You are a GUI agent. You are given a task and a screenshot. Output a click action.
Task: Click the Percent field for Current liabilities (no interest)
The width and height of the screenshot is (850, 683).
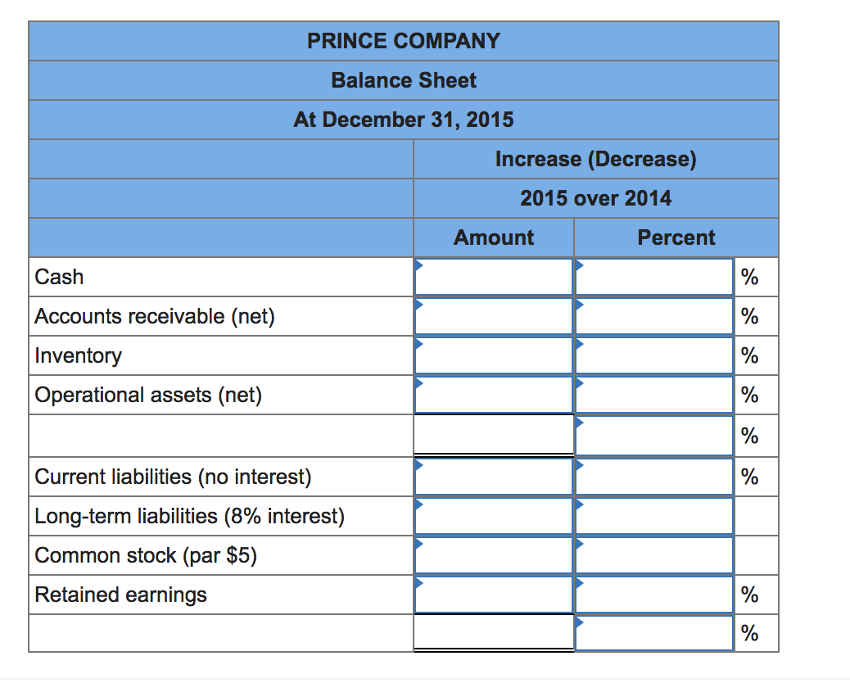coord(653,477)
